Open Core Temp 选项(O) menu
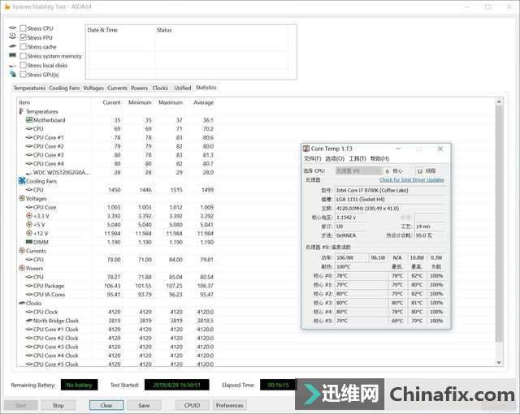Viewport: 520px width, 414px height. 335,158
